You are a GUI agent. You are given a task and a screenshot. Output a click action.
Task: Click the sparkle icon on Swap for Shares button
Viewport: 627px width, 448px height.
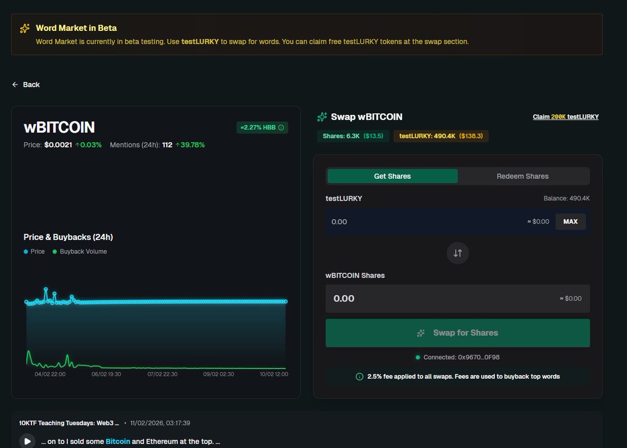[x=421, y=333]
